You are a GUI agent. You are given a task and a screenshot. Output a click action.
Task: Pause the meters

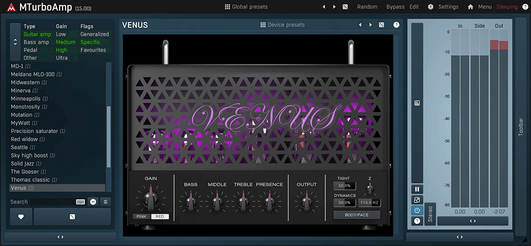417,189
